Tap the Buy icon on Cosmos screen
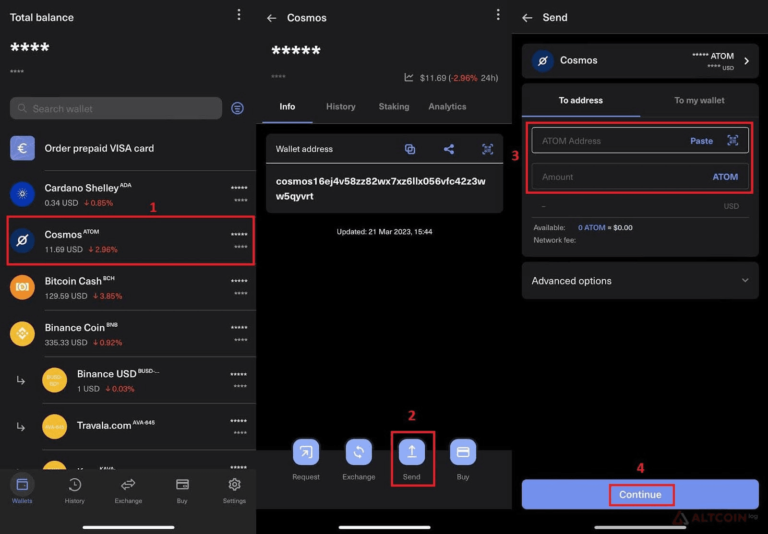The width and height of the screenshot is (768, 534). pyautogui.click(x=463, y=452)
